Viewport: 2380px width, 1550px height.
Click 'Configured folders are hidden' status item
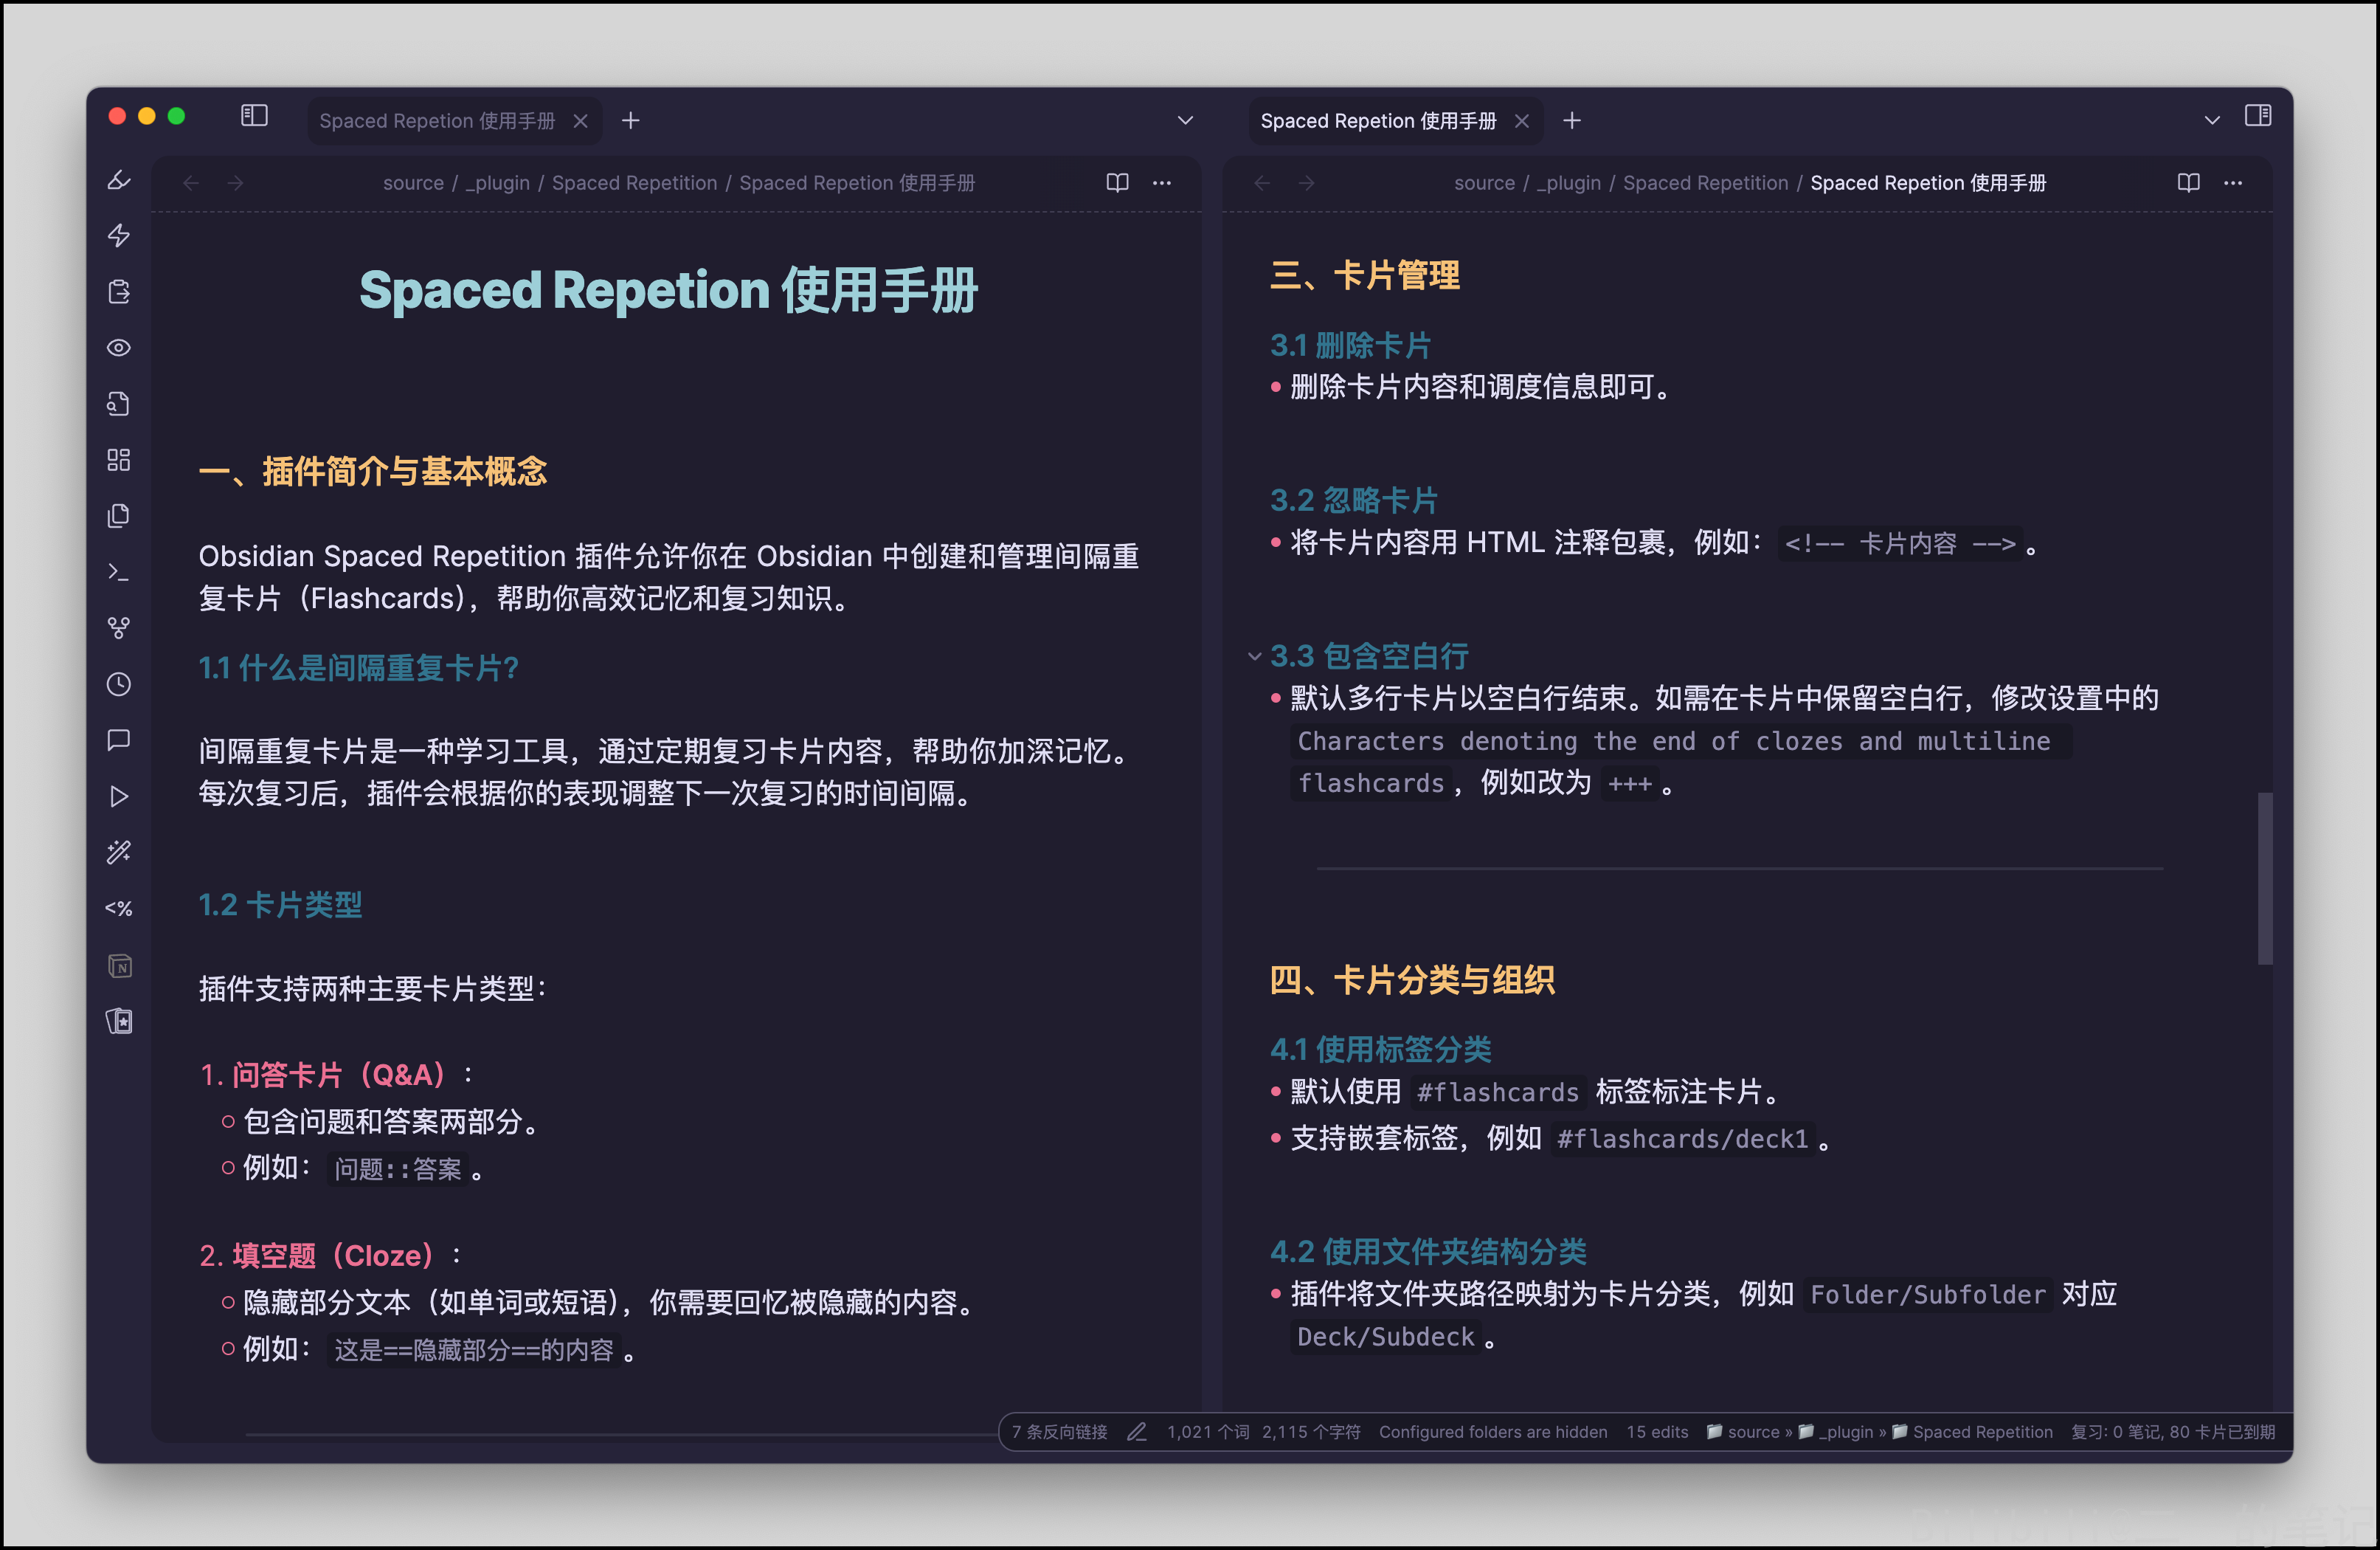pyautogui.click(x=1493, y=1432)
